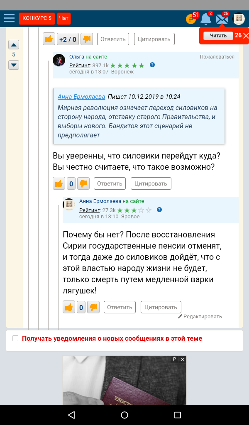Thumbs up Анна Ермолаева's reply
This screenshot has height=425, width=249.
click(x=69, y=307)
